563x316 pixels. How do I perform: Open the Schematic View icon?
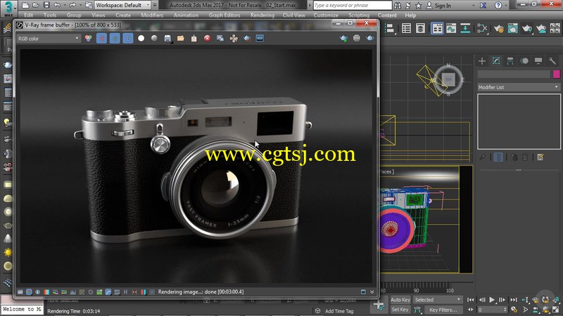tap(465, 28)
